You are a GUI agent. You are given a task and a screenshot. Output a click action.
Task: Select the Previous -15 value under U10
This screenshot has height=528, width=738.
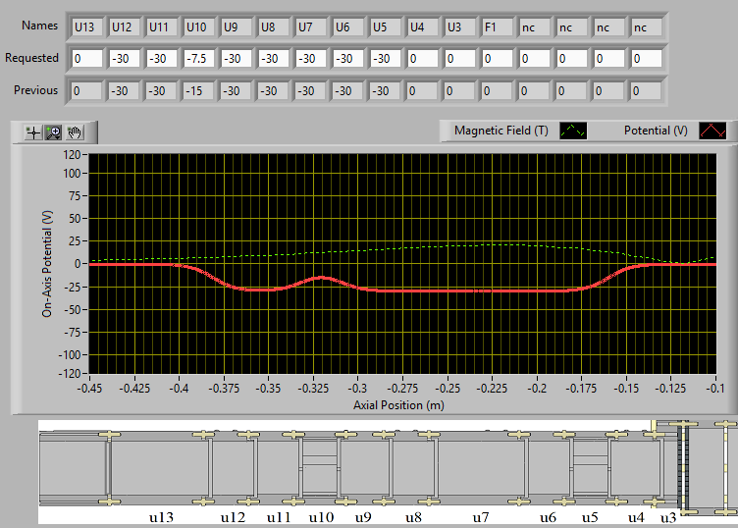coord(198,91)
